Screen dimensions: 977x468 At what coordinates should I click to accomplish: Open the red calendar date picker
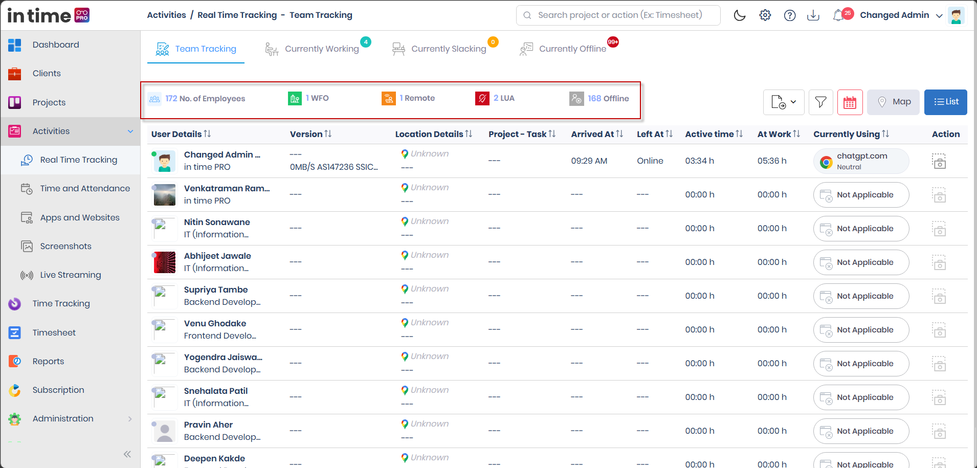pos(850,102)
